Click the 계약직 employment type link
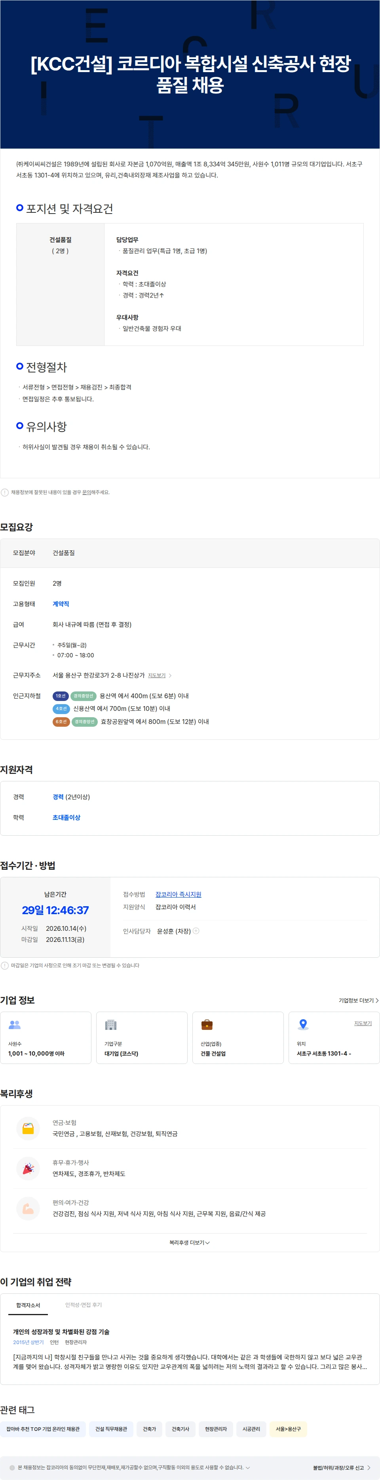The height and width of the screenshot is (1480, 380). pos(61,604)
